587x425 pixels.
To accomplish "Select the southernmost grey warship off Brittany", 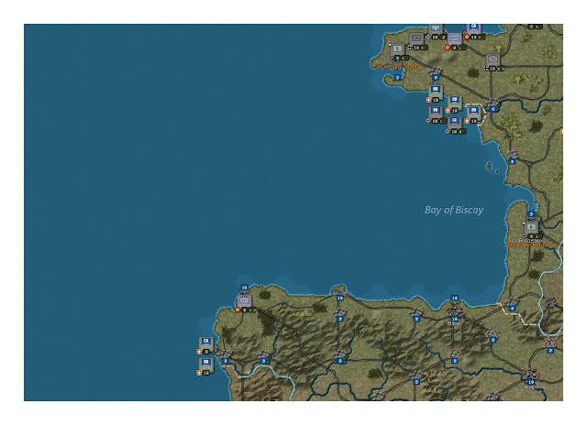I will tap(455, 122).
